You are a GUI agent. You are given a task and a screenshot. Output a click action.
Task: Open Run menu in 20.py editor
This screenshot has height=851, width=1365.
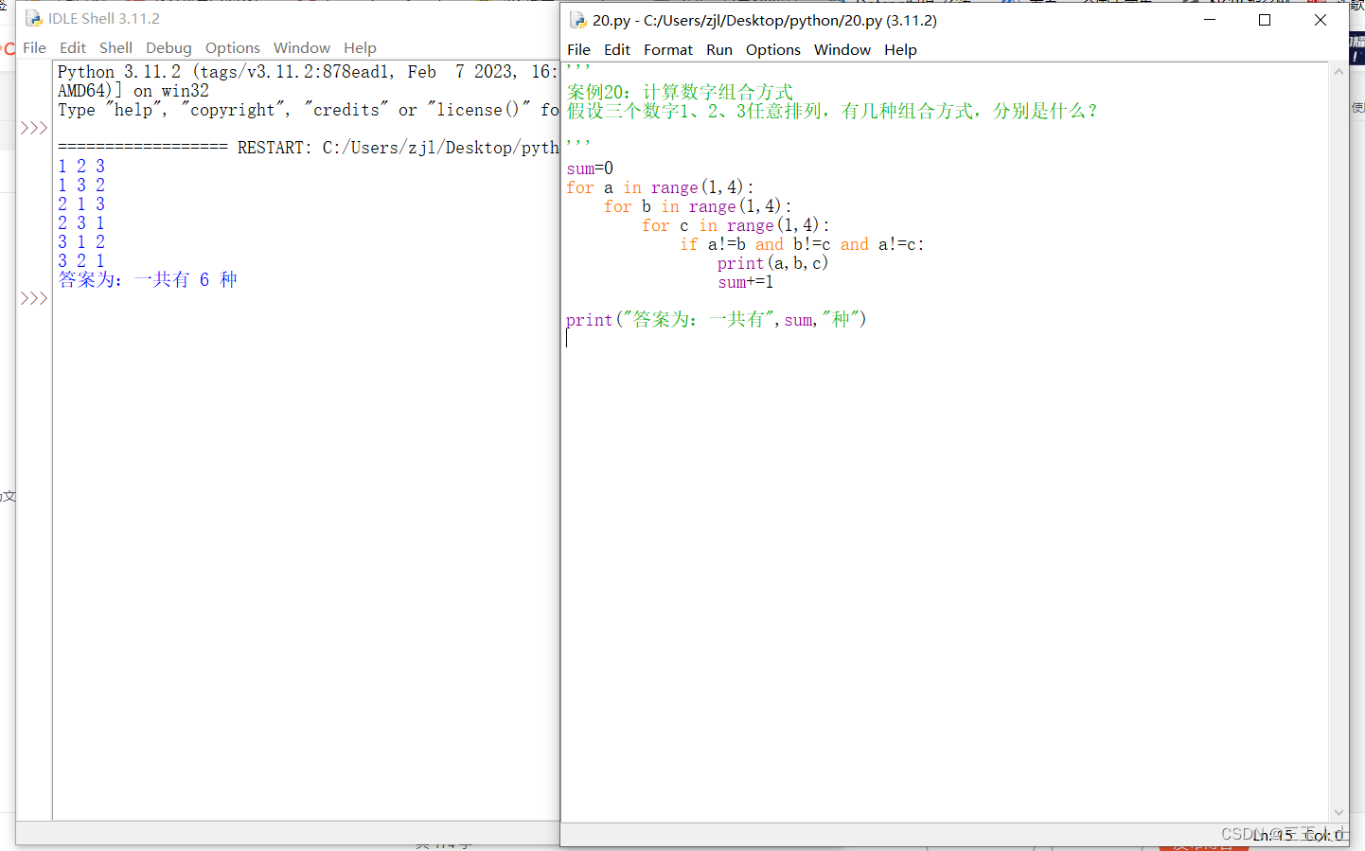719,49
